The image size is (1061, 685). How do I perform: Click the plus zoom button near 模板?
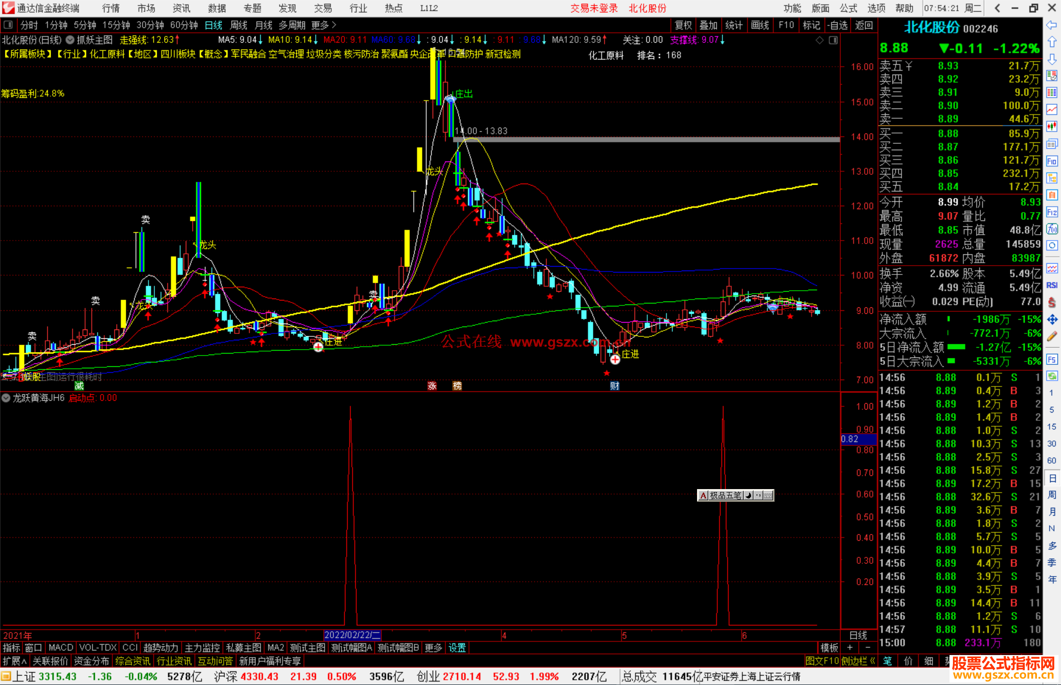(850, 648)
